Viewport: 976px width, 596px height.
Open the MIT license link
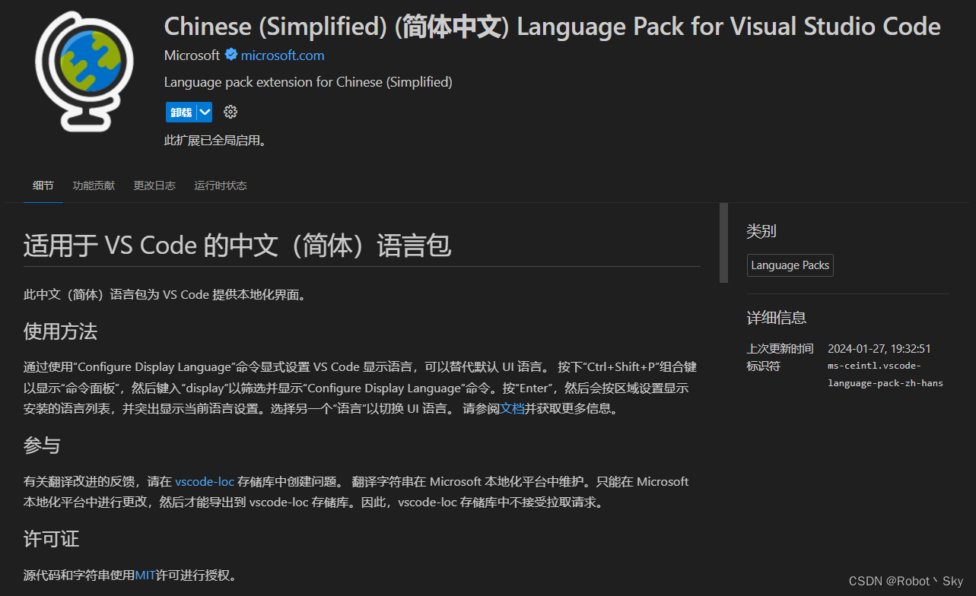click(x=145, y=575)
